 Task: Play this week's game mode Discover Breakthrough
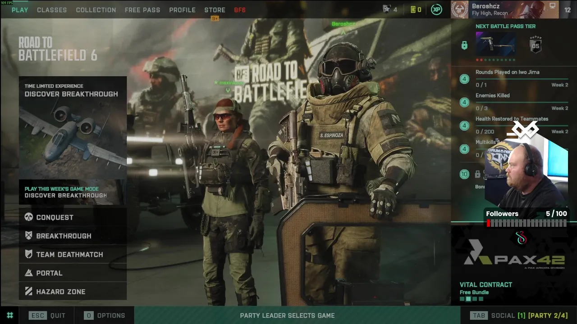pyautogui.click(x=73, y=192)
